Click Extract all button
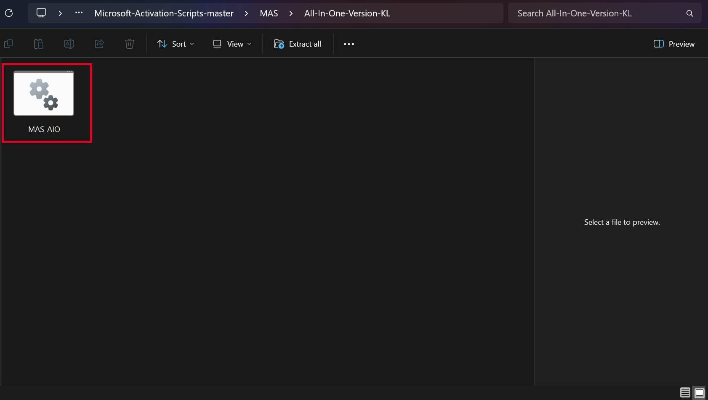Screen dimensions: 708x400 coord(298,44)
